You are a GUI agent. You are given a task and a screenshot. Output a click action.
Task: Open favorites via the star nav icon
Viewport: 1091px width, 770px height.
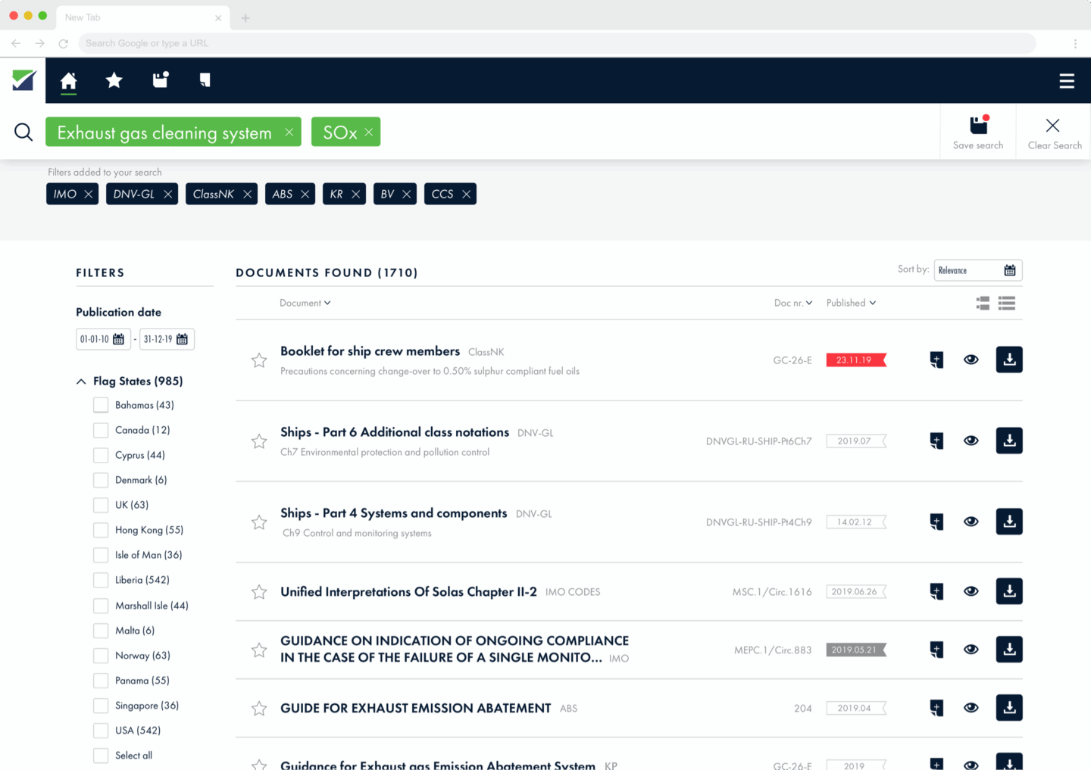(114, 80)
